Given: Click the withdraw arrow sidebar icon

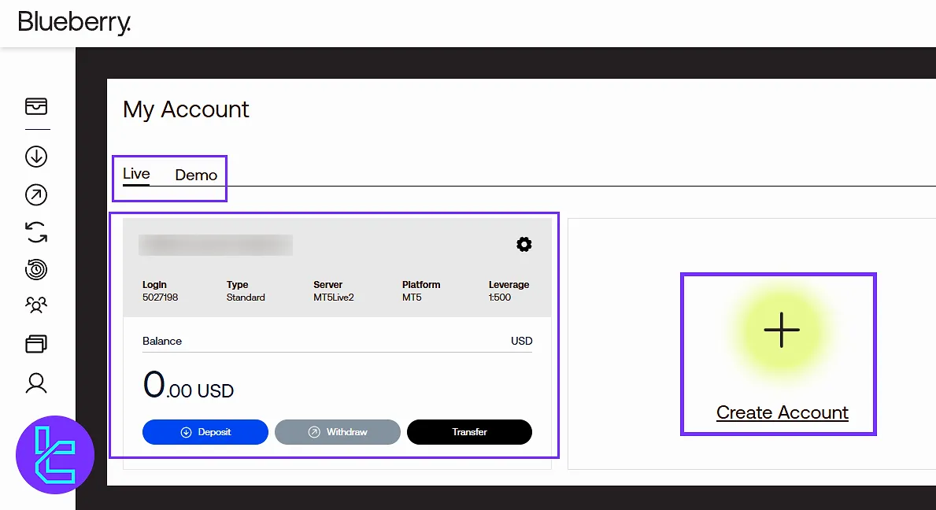Looking at the screenshot, I should click(x=36, y=195).
